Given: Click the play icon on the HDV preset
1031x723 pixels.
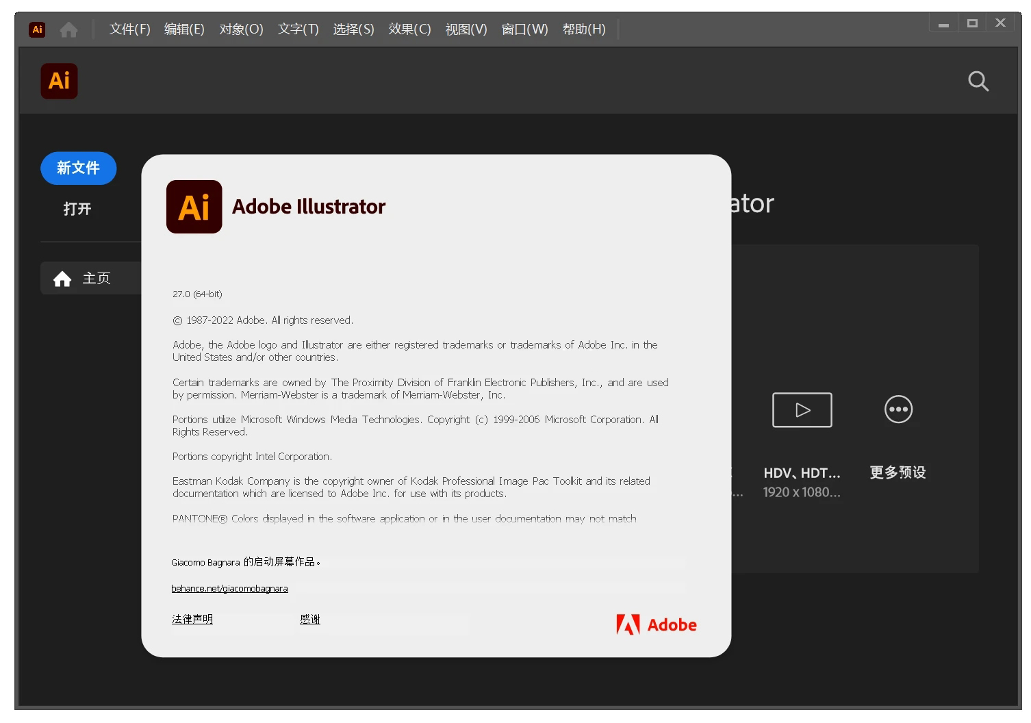Looking at the screenshot, I should 802,409.
